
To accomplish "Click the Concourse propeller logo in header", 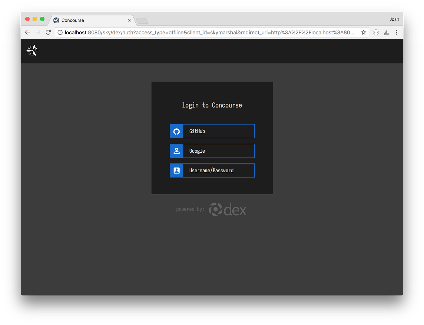I will 32,50.
